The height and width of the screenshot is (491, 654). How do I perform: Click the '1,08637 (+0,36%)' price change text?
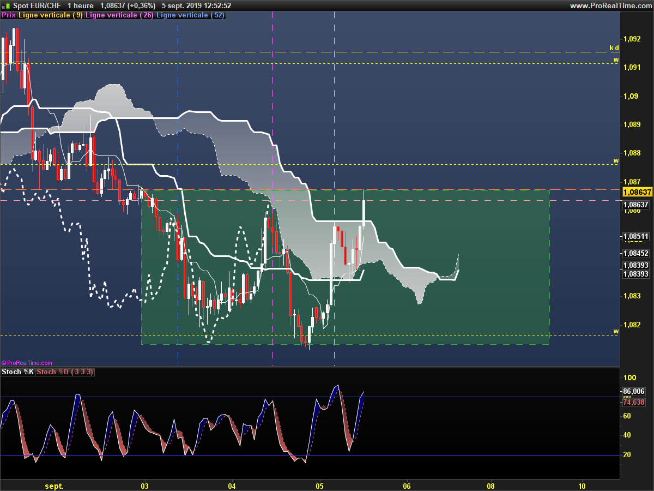click(x=128, y=5)
